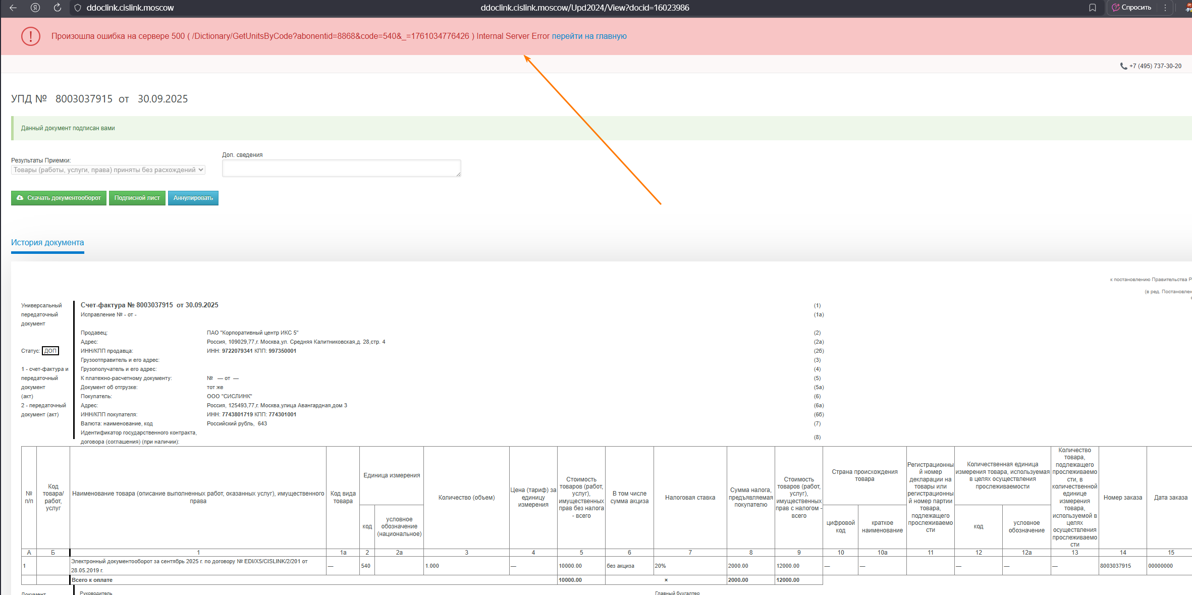
Task: Open the История документа tab
Action: point(47,243)
